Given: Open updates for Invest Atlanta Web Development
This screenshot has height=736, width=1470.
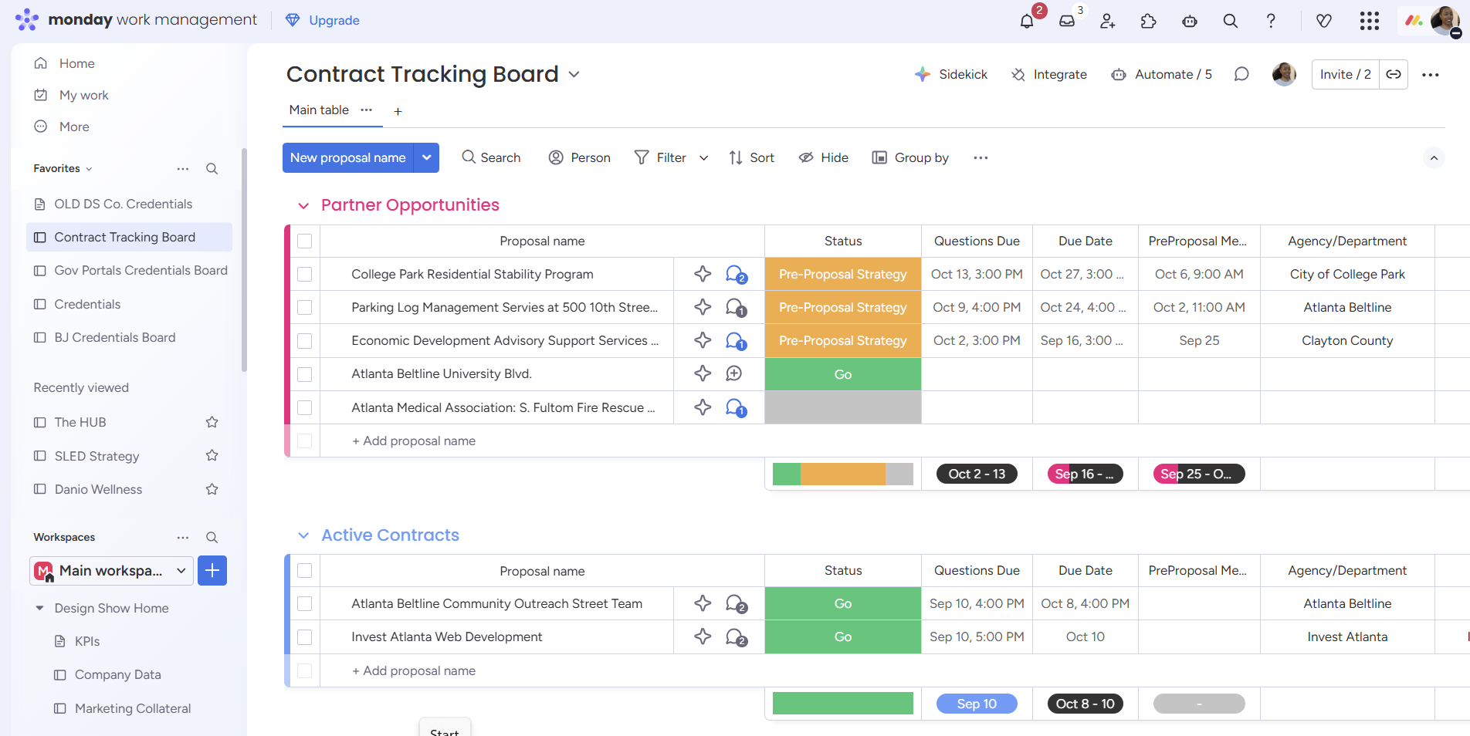Looking at the screenshot, I should click(736, 636).
